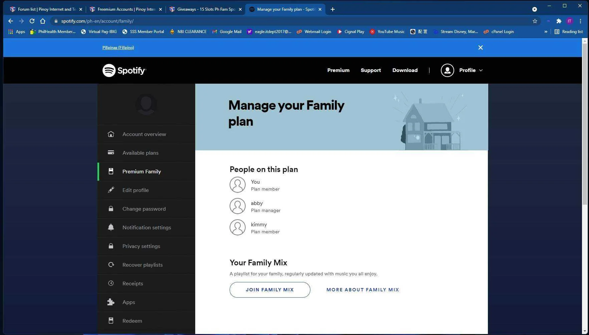
Task: Close the blue language banner
Action: [x=480, y=48]
